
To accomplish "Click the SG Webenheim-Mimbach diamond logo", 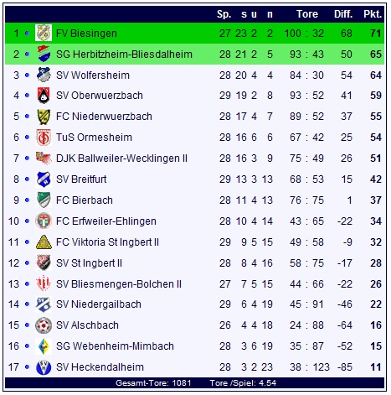I will tap(44, 346).
